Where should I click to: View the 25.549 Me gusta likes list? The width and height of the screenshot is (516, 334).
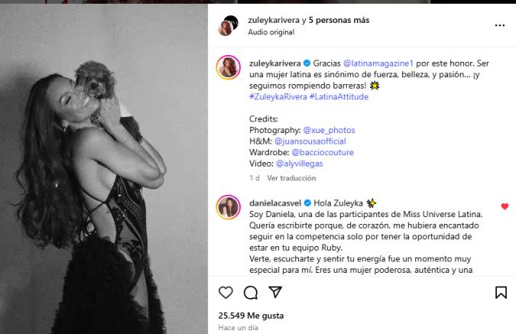point(251,316)
